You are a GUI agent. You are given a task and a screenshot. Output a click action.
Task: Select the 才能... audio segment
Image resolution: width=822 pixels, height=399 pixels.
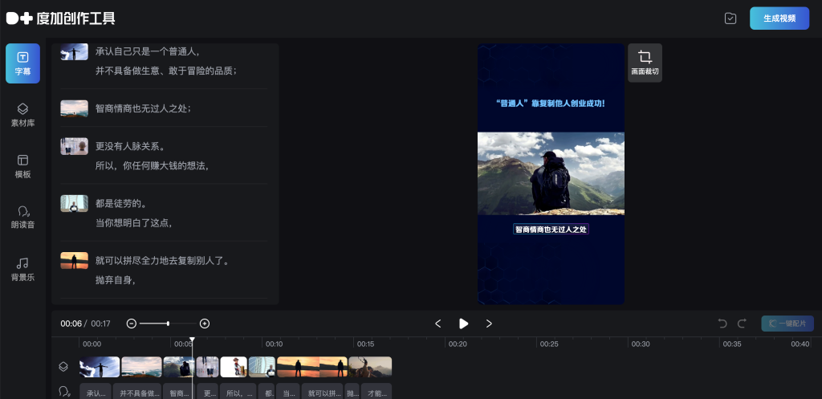click(x=376, y=393)
